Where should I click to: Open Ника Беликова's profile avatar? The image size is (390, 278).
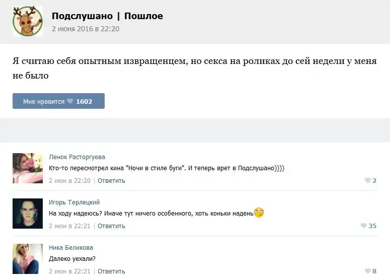[x=28, y=259]
